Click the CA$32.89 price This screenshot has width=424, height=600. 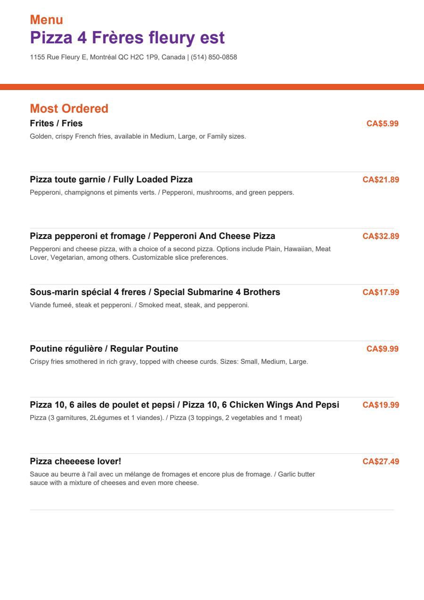click(381, 236)
